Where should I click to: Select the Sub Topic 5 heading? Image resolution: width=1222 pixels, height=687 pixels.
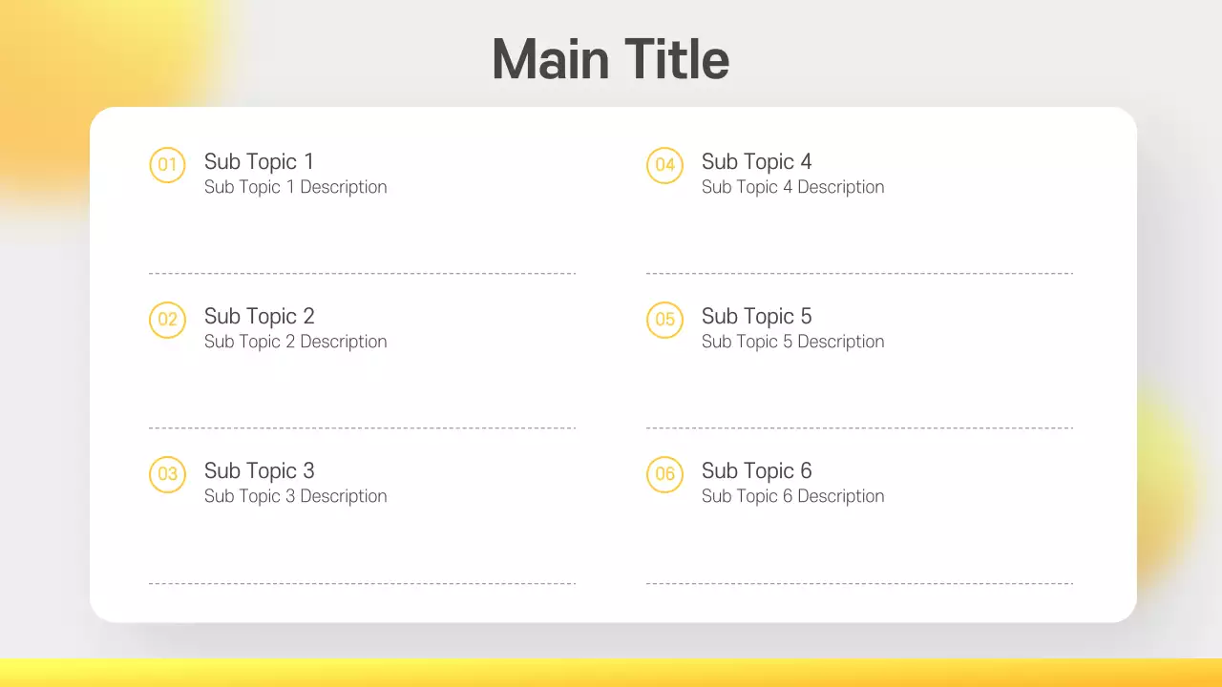756,316
